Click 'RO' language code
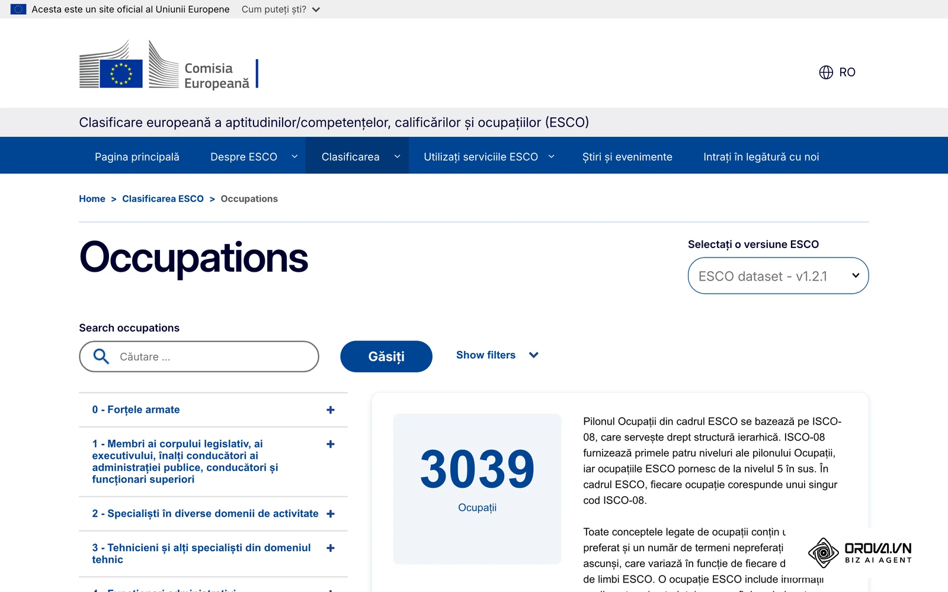This screenshot has width=948, height=592. point(847,72)
